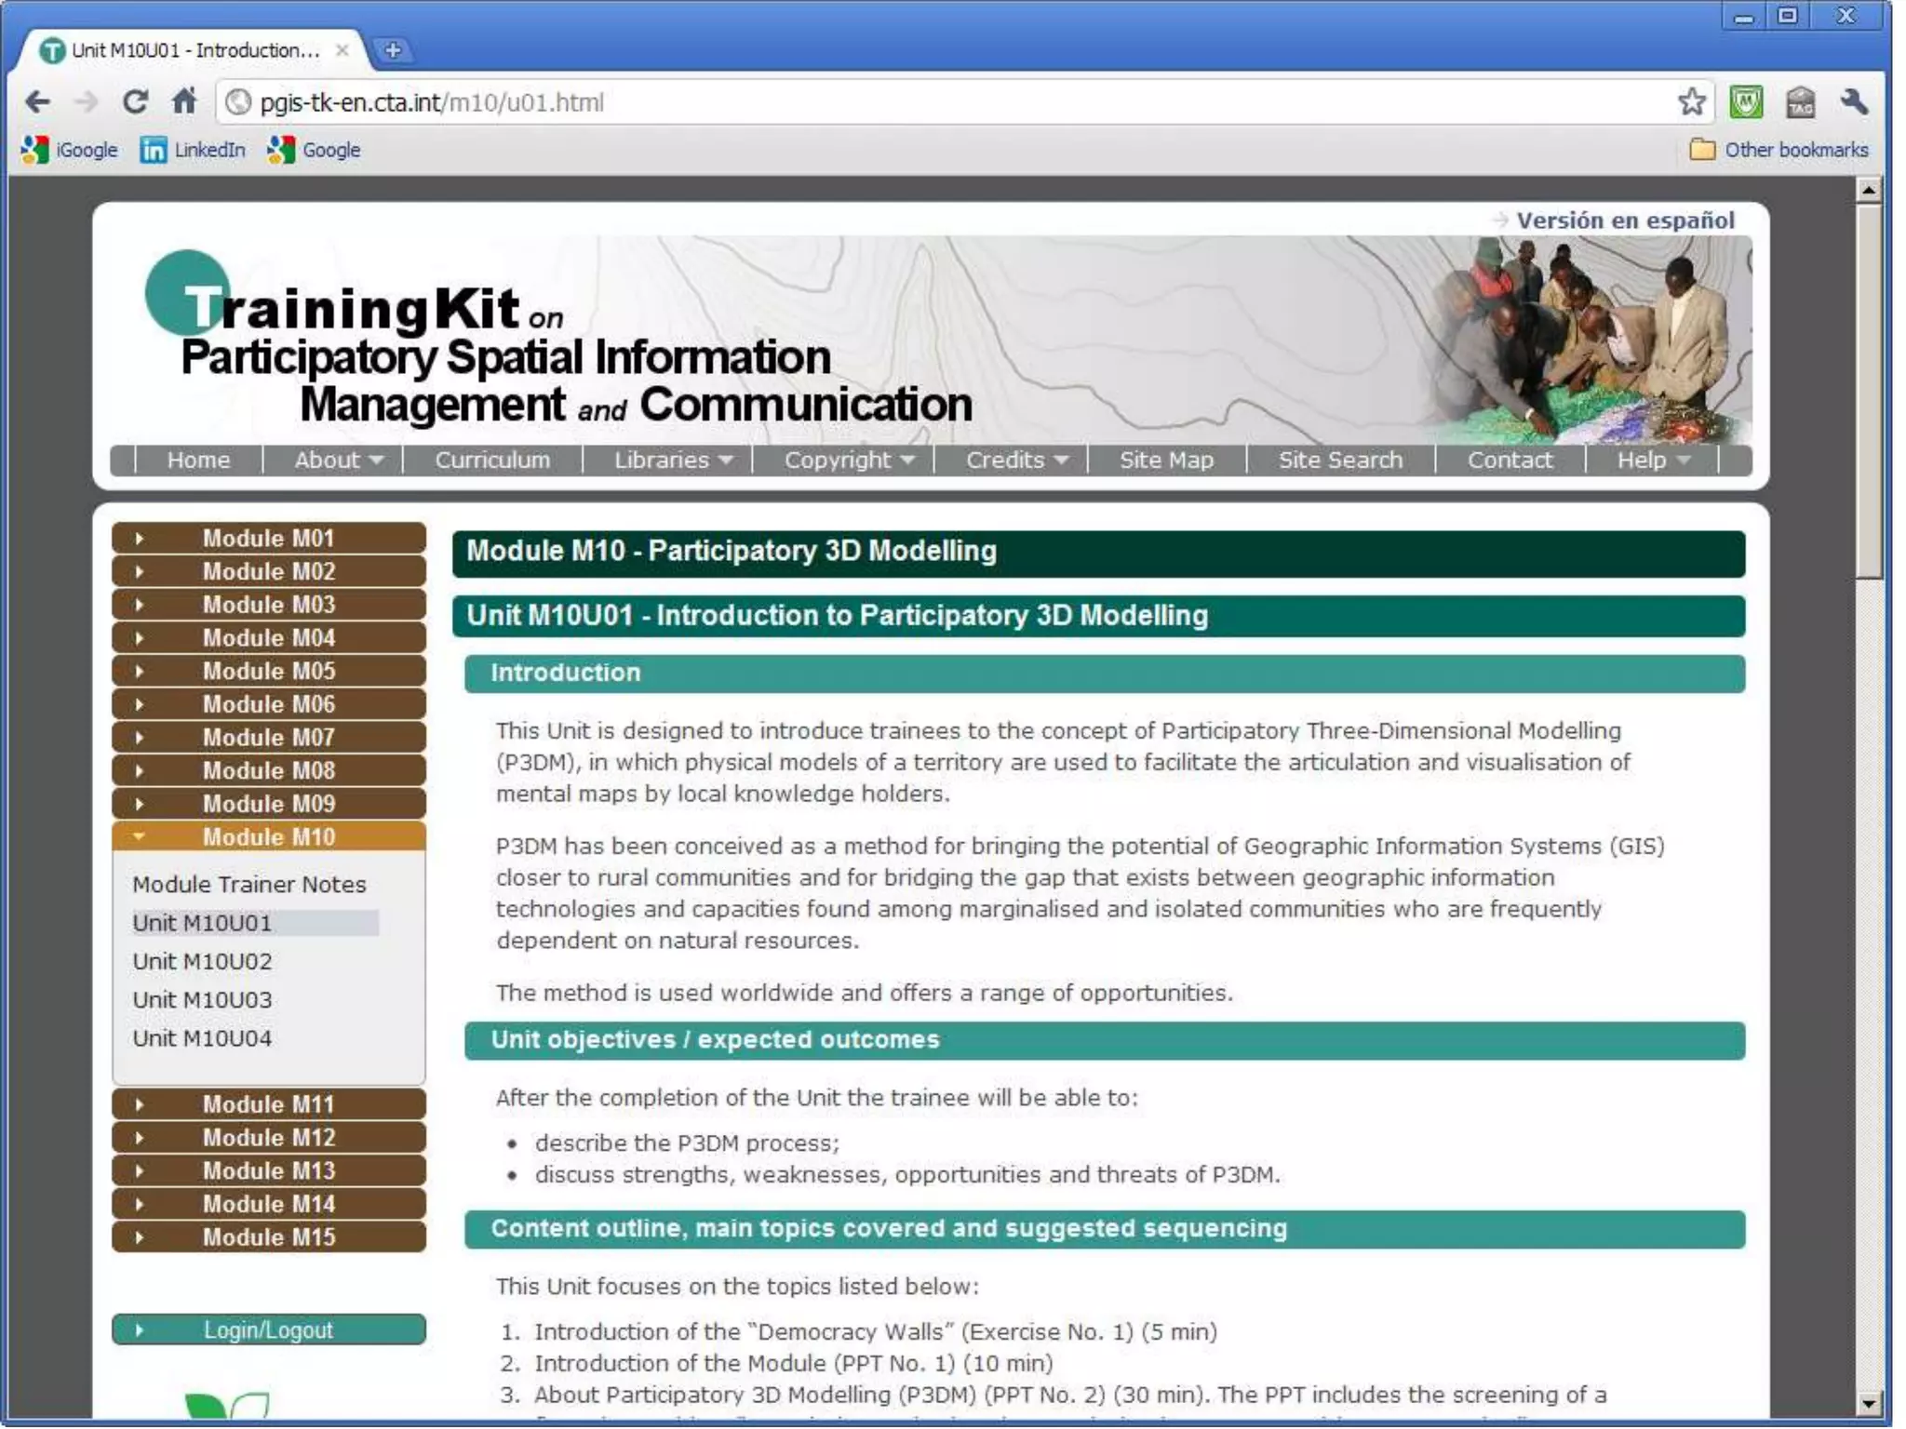Go to browser home icon
The width and height of the screenshot is (1906, 1429).
184,101
